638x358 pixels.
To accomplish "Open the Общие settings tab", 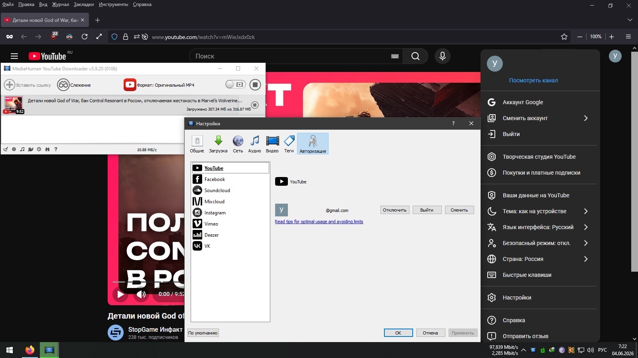I will [197, 144].
